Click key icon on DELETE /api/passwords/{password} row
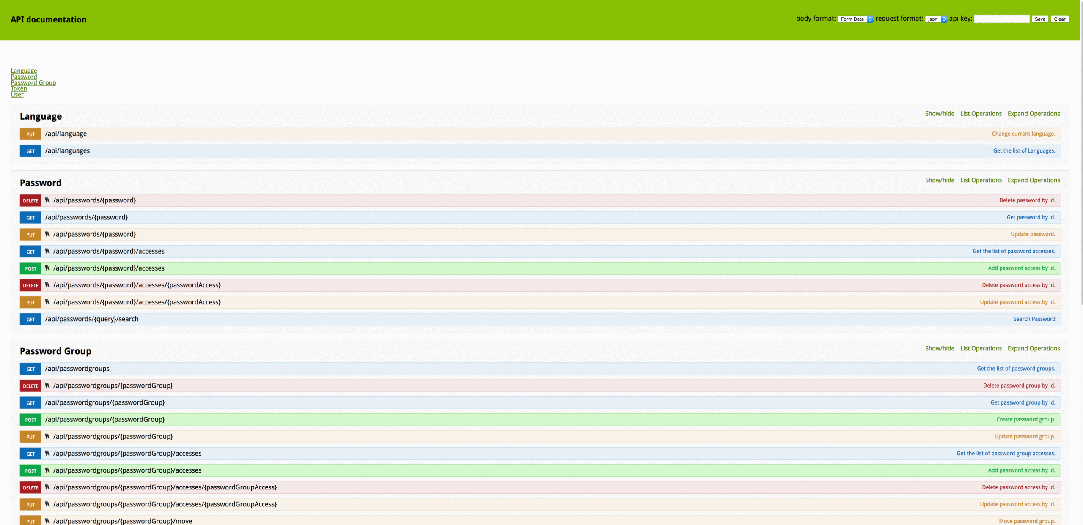Viewport: 1083px width, 525px height. click(47, 200)
